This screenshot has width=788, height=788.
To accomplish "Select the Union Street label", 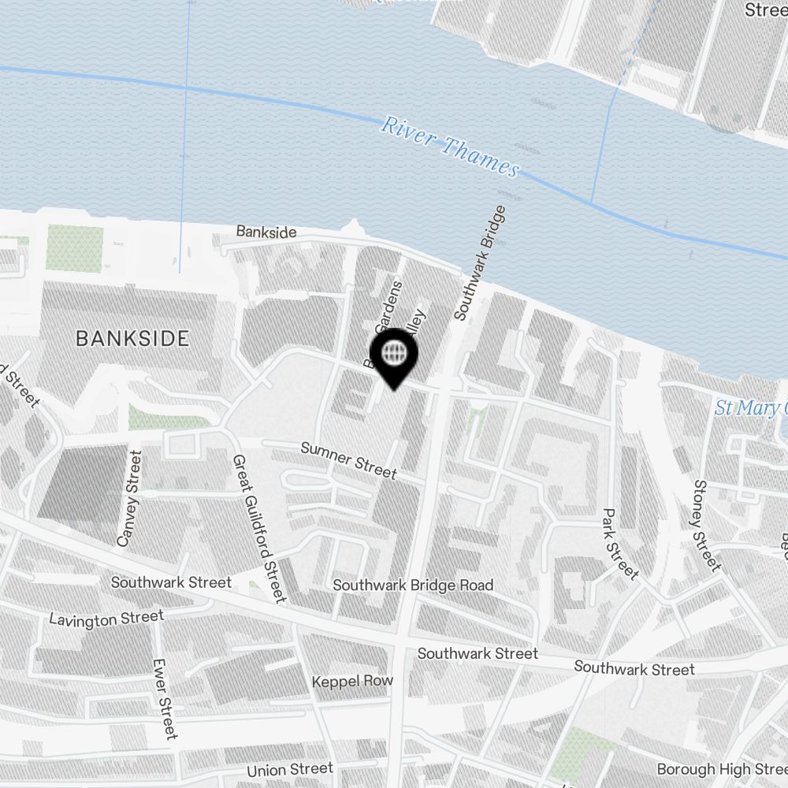I will [290, 769].
